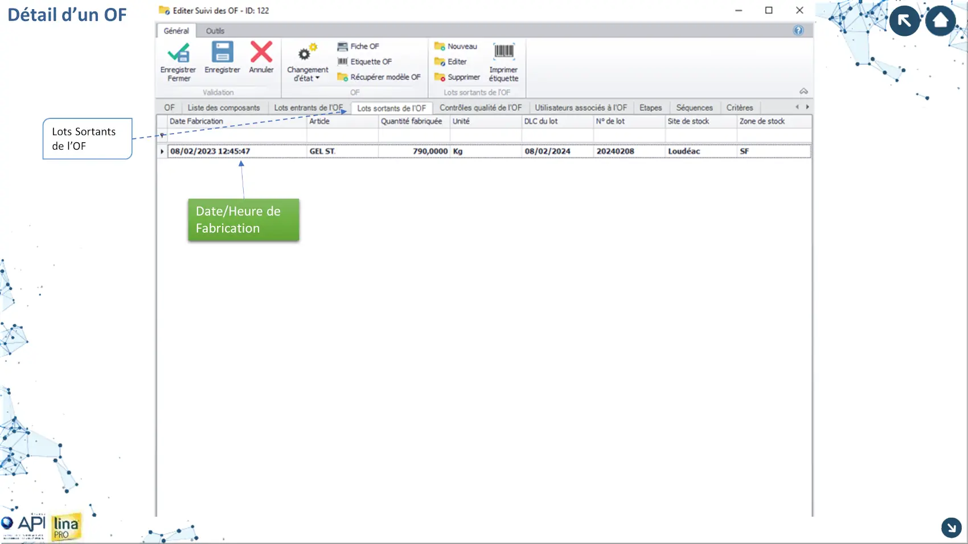This screenshot has width=968, height=544.
Task: Switch to the Outils ribbon tab
Action: pyautogui.click(x=215, y=31)
